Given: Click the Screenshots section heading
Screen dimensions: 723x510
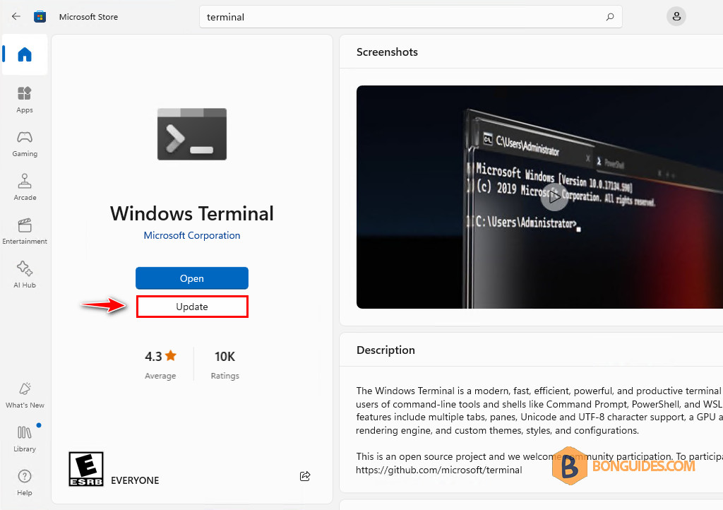Looking at the screenshot, I should [387, 52].
